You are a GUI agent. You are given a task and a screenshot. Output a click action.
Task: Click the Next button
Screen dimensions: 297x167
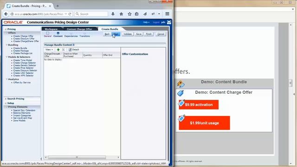click(116, 34)
